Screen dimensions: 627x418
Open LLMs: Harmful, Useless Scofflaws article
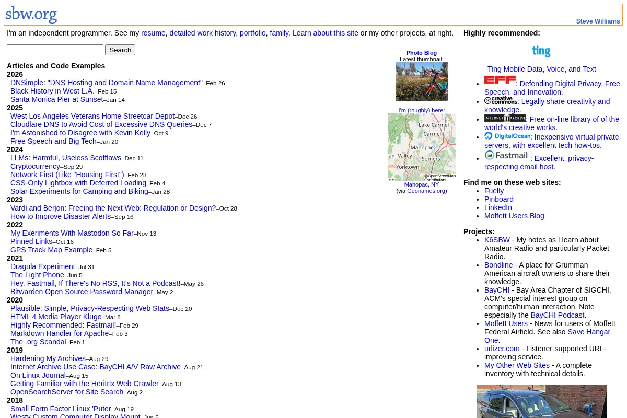66,158
